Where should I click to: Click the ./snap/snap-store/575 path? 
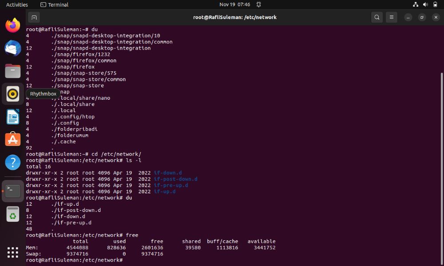[x=84, y=73]
